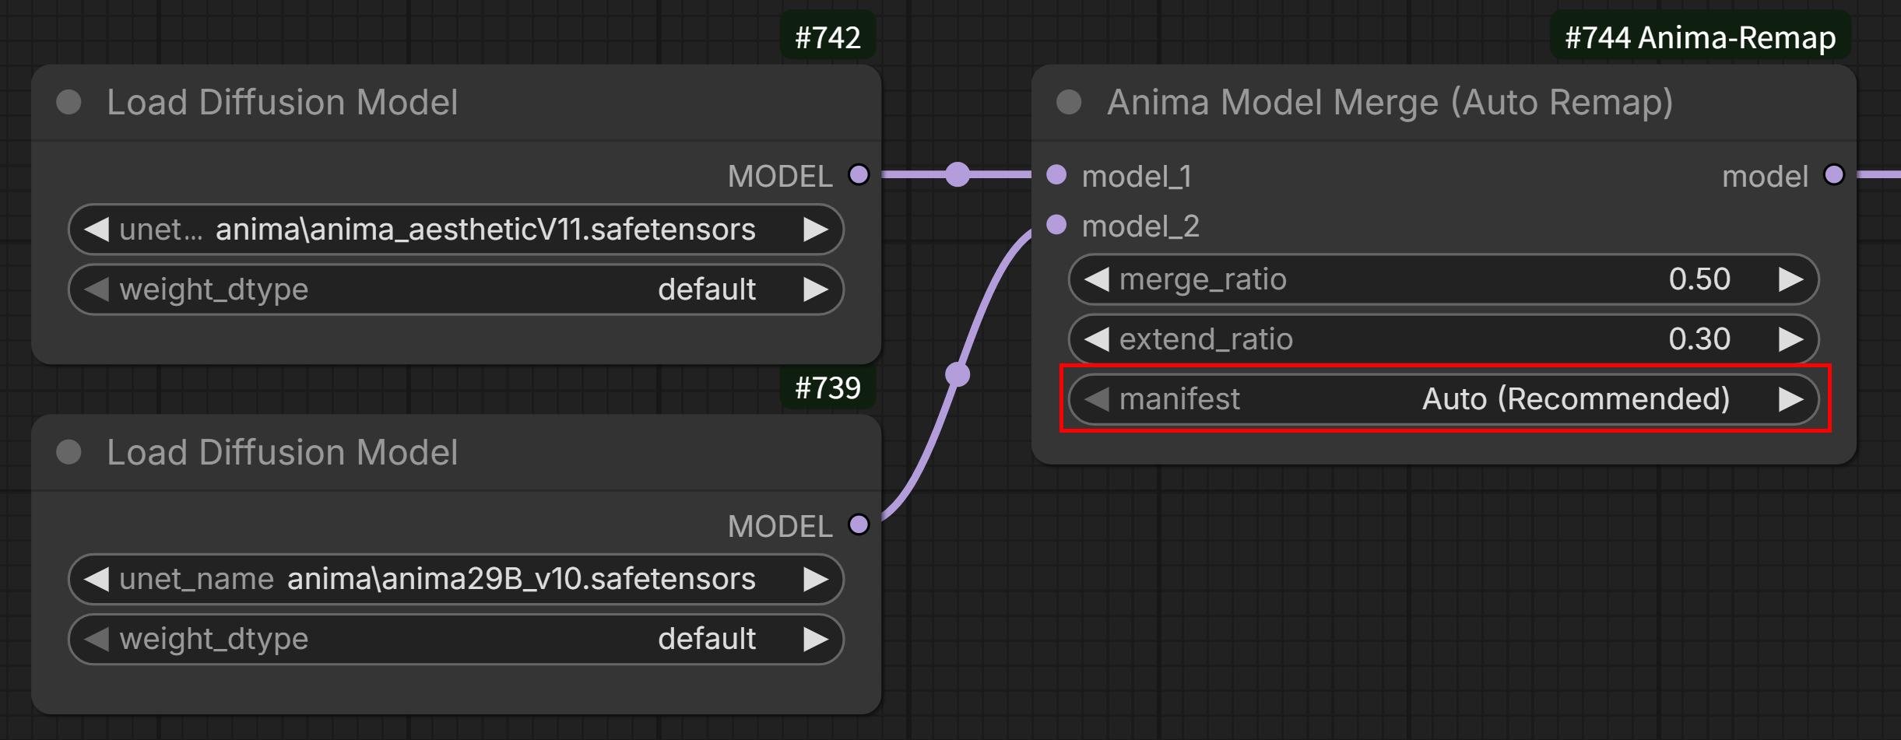Select previous weight_dtype in node #742
The width and height of the screenshot is (1901, 740).
point(97,289)
